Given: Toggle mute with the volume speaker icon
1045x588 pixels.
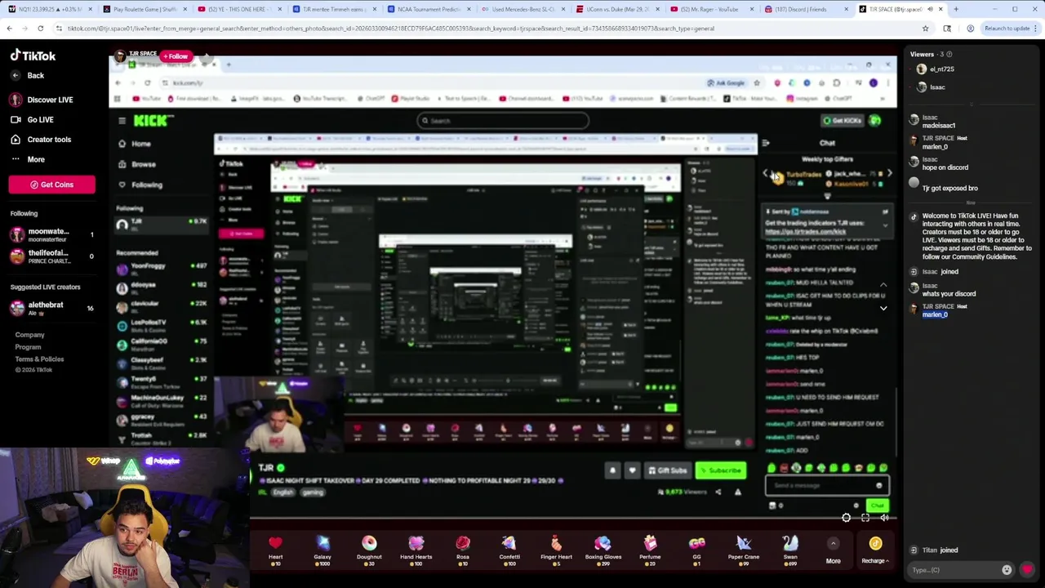Looking at the screenshot, I should pos(884,518).
